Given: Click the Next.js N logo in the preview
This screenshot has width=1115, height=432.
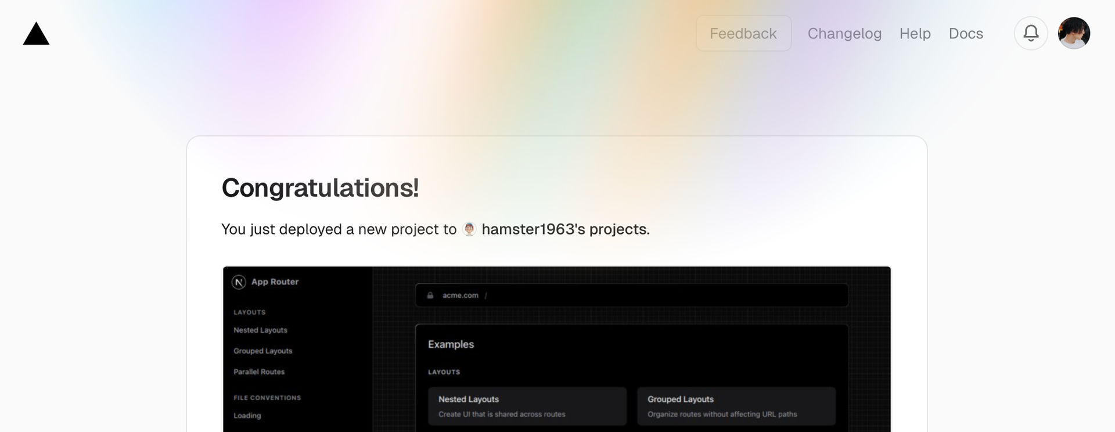Looking at the screenshot, I should tap(239, 282).
